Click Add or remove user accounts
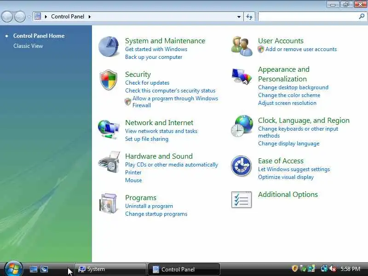 point(301,49)
